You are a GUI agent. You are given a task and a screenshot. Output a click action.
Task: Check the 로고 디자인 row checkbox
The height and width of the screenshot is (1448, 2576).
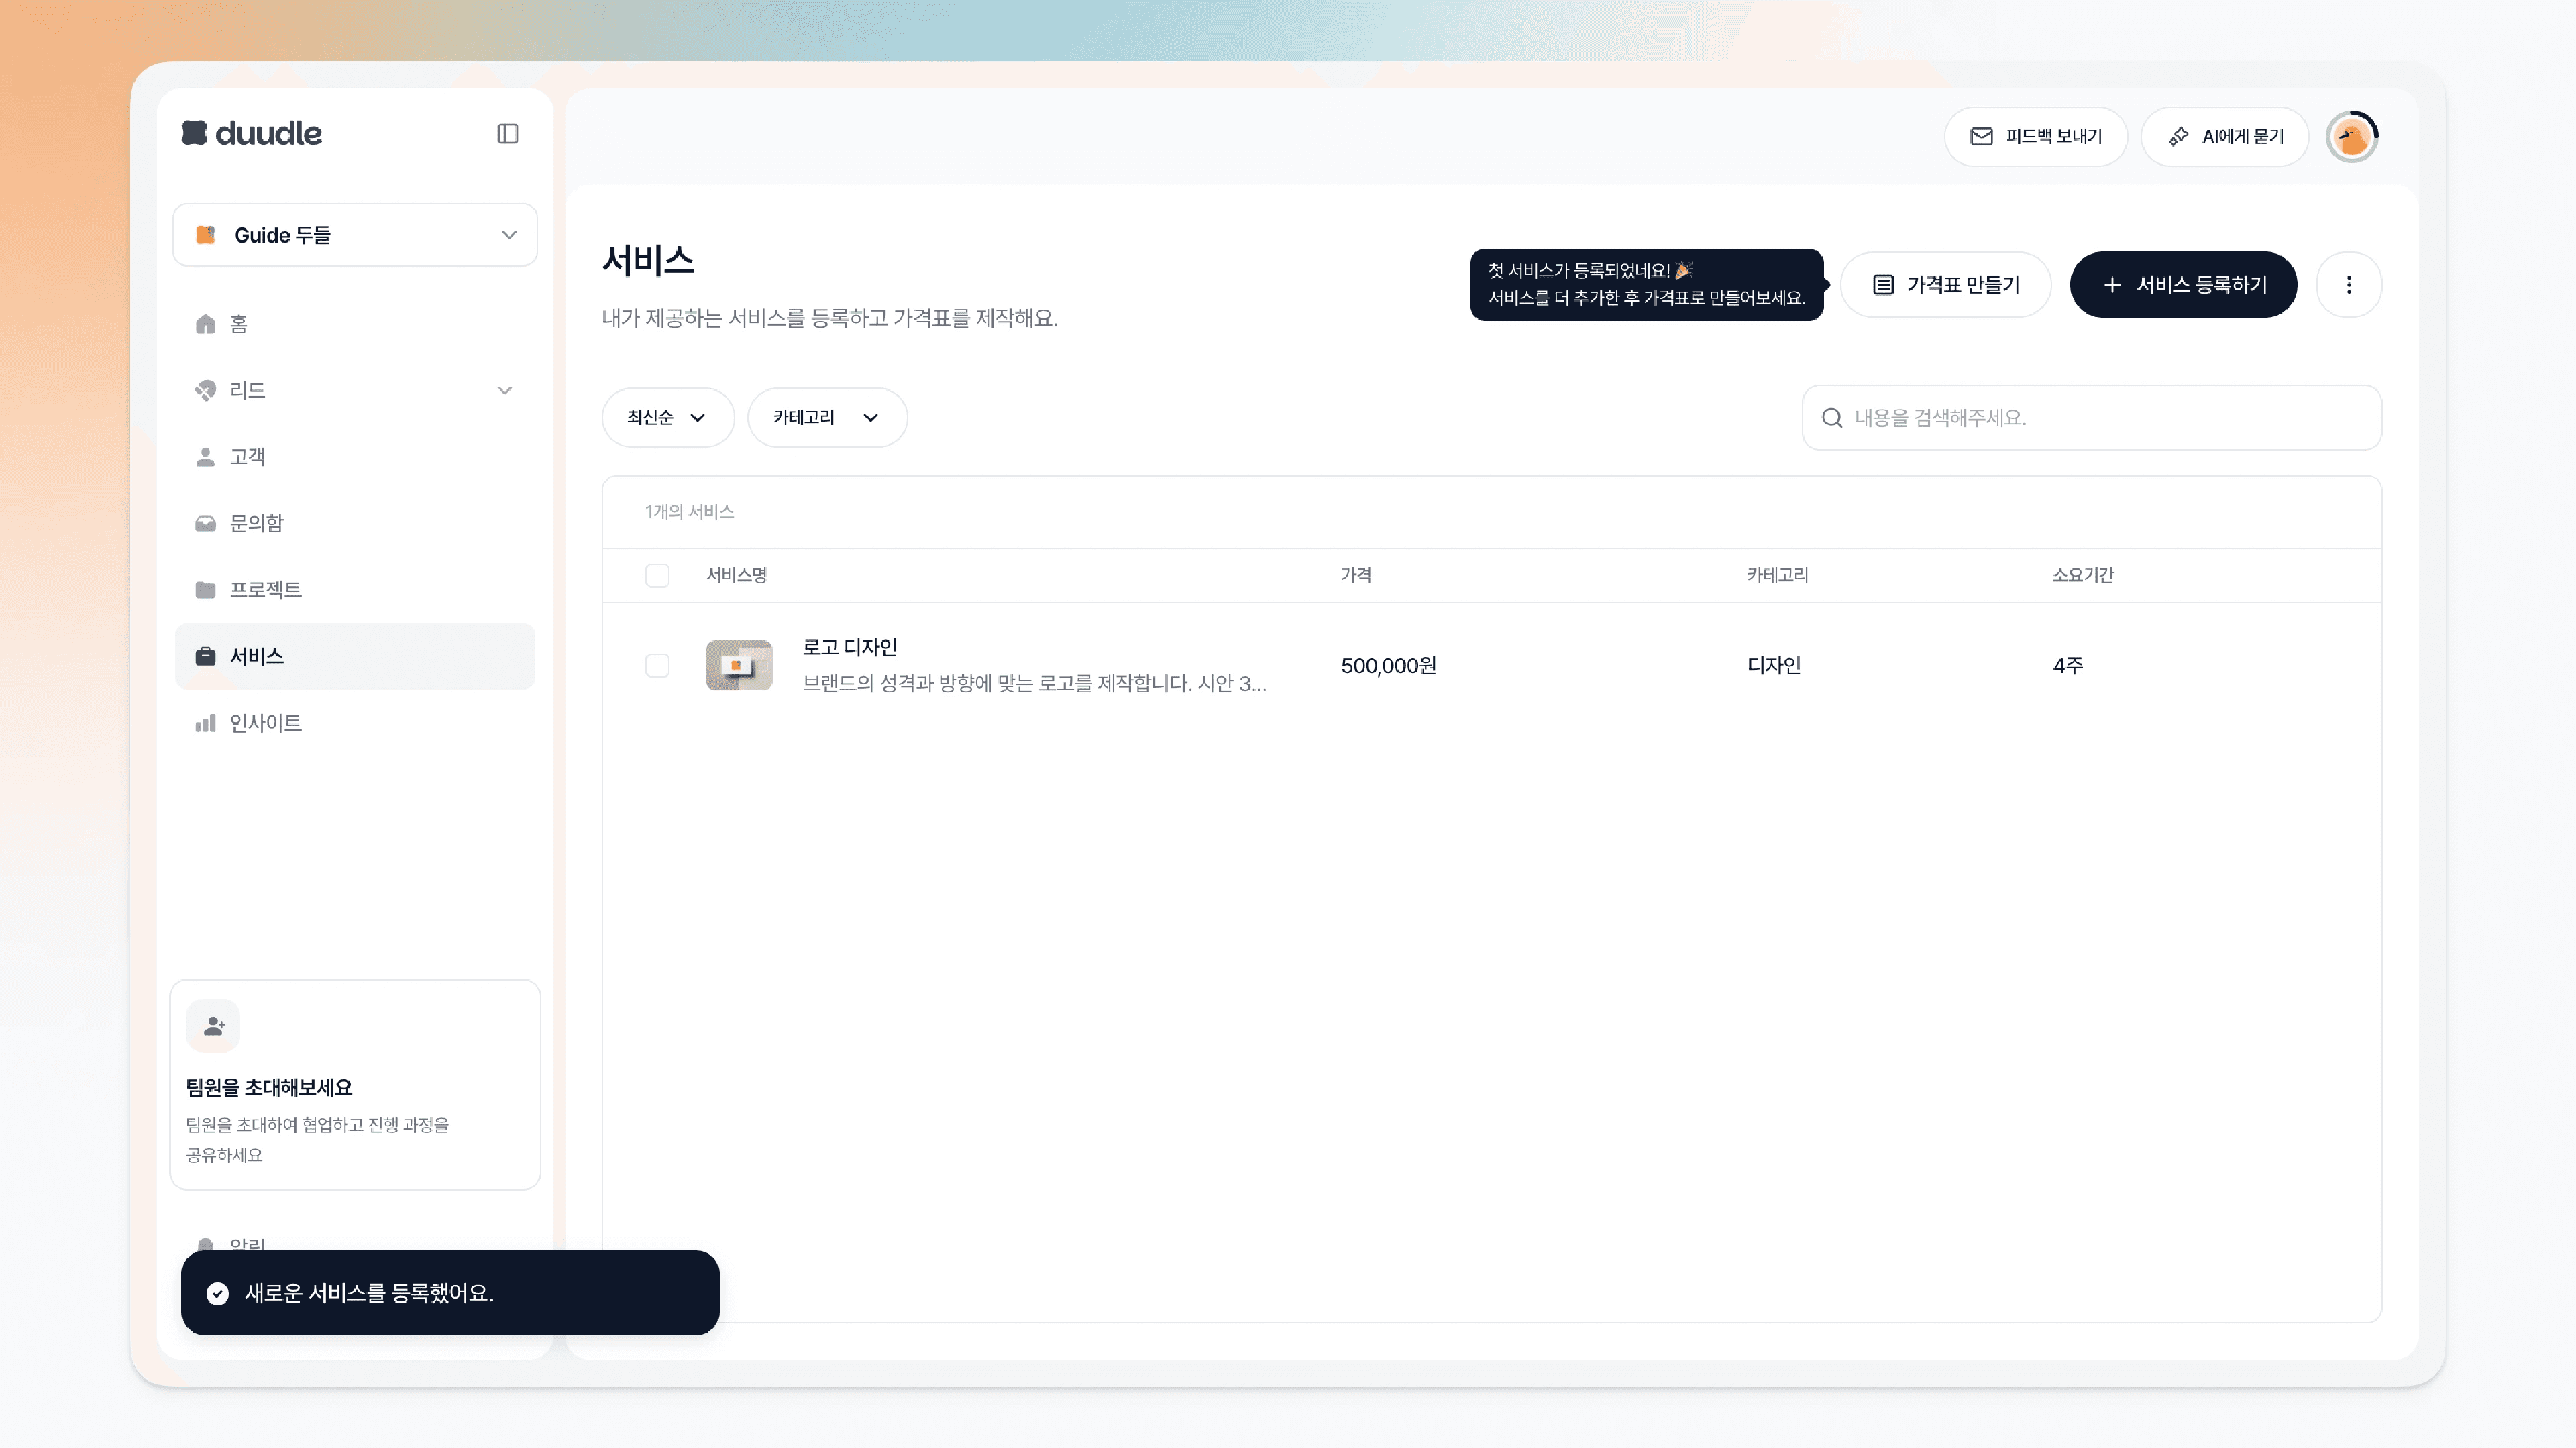[657, 666]
